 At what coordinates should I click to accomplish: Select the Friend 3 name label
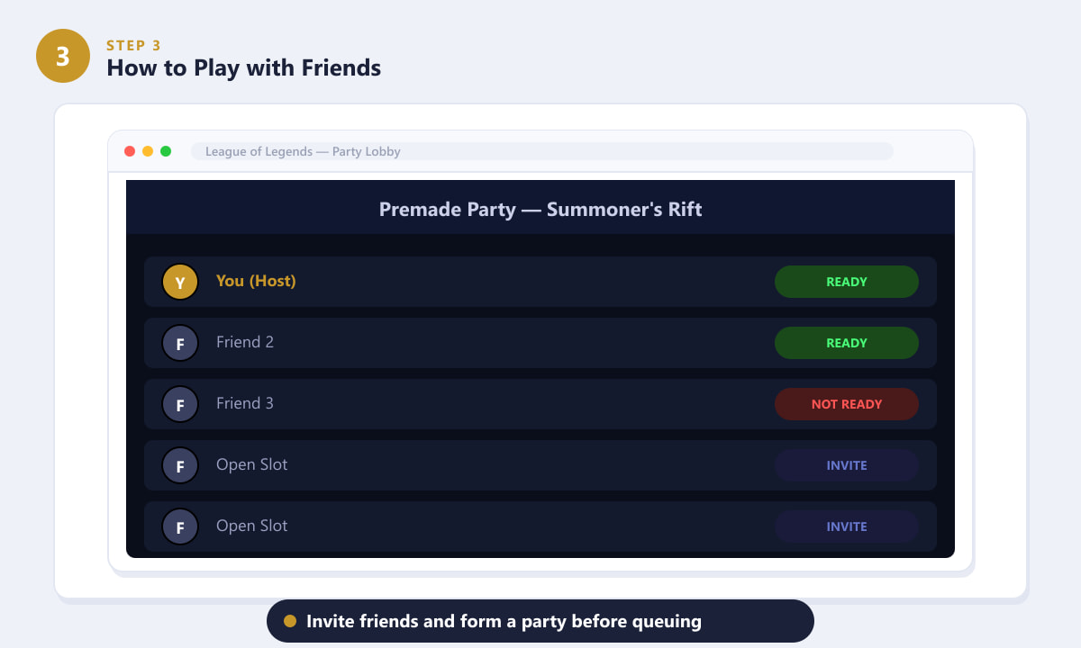[245, 403]
